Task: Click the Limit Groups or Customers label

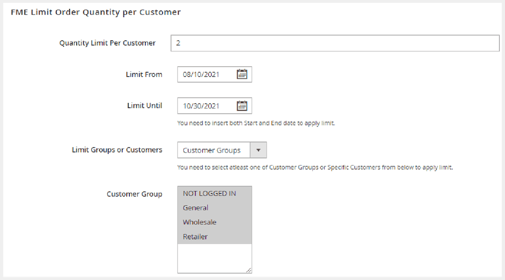Action: (117, 150)
